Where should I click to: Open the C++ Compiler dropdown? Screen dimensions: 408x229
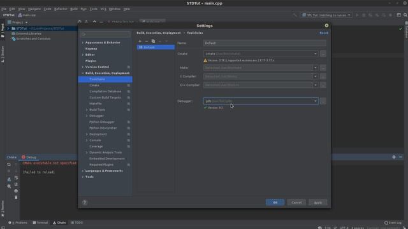click(316, 85)
